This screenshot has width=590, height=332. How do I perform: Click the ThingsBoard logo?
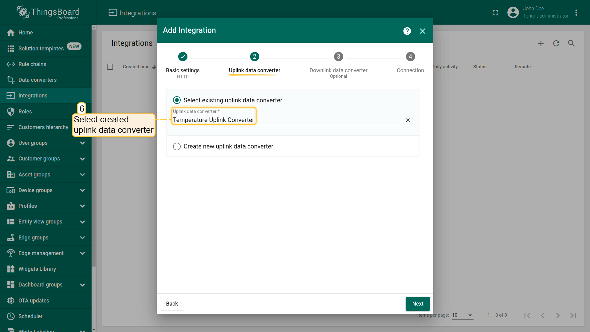click(x=48, y=13)
